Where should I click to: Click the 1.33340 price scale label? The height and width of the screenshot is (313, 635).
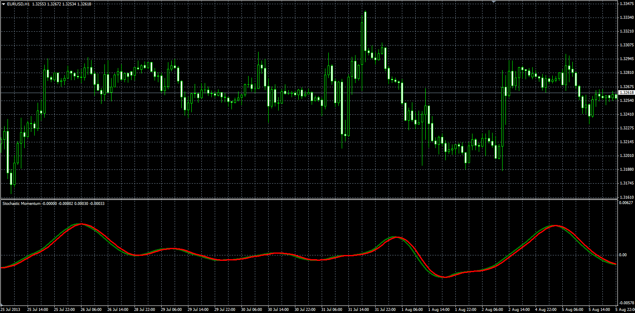pyautogui.click(x=626, y=18)
